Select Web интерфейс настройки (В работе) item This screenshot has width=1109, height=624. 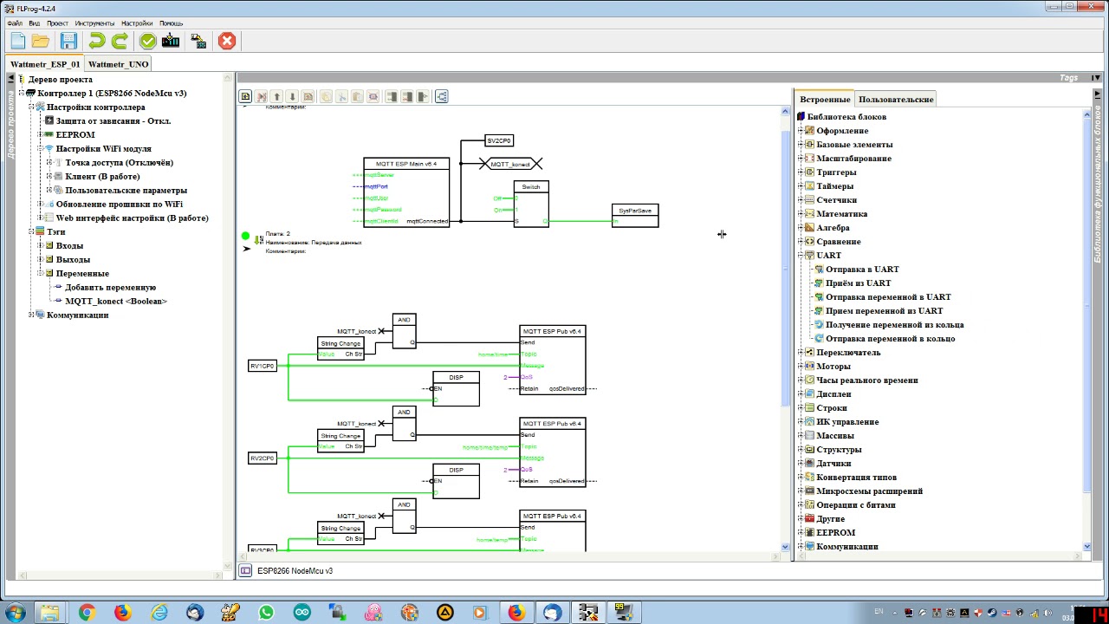pos(132,218)
